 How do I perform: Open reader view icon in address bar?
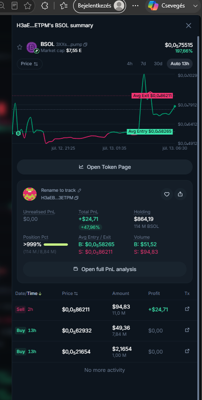(15, 6)
